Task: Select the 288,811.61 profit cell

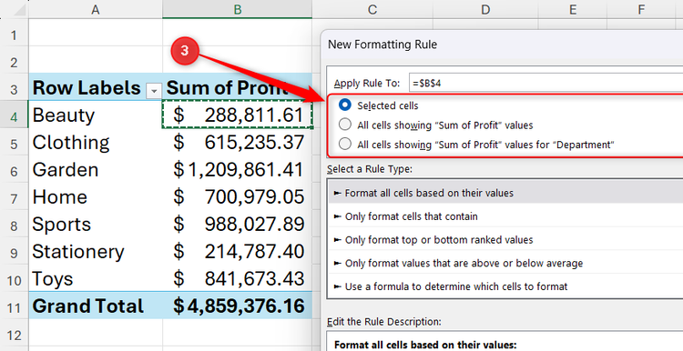Action: tap(238, 115)
